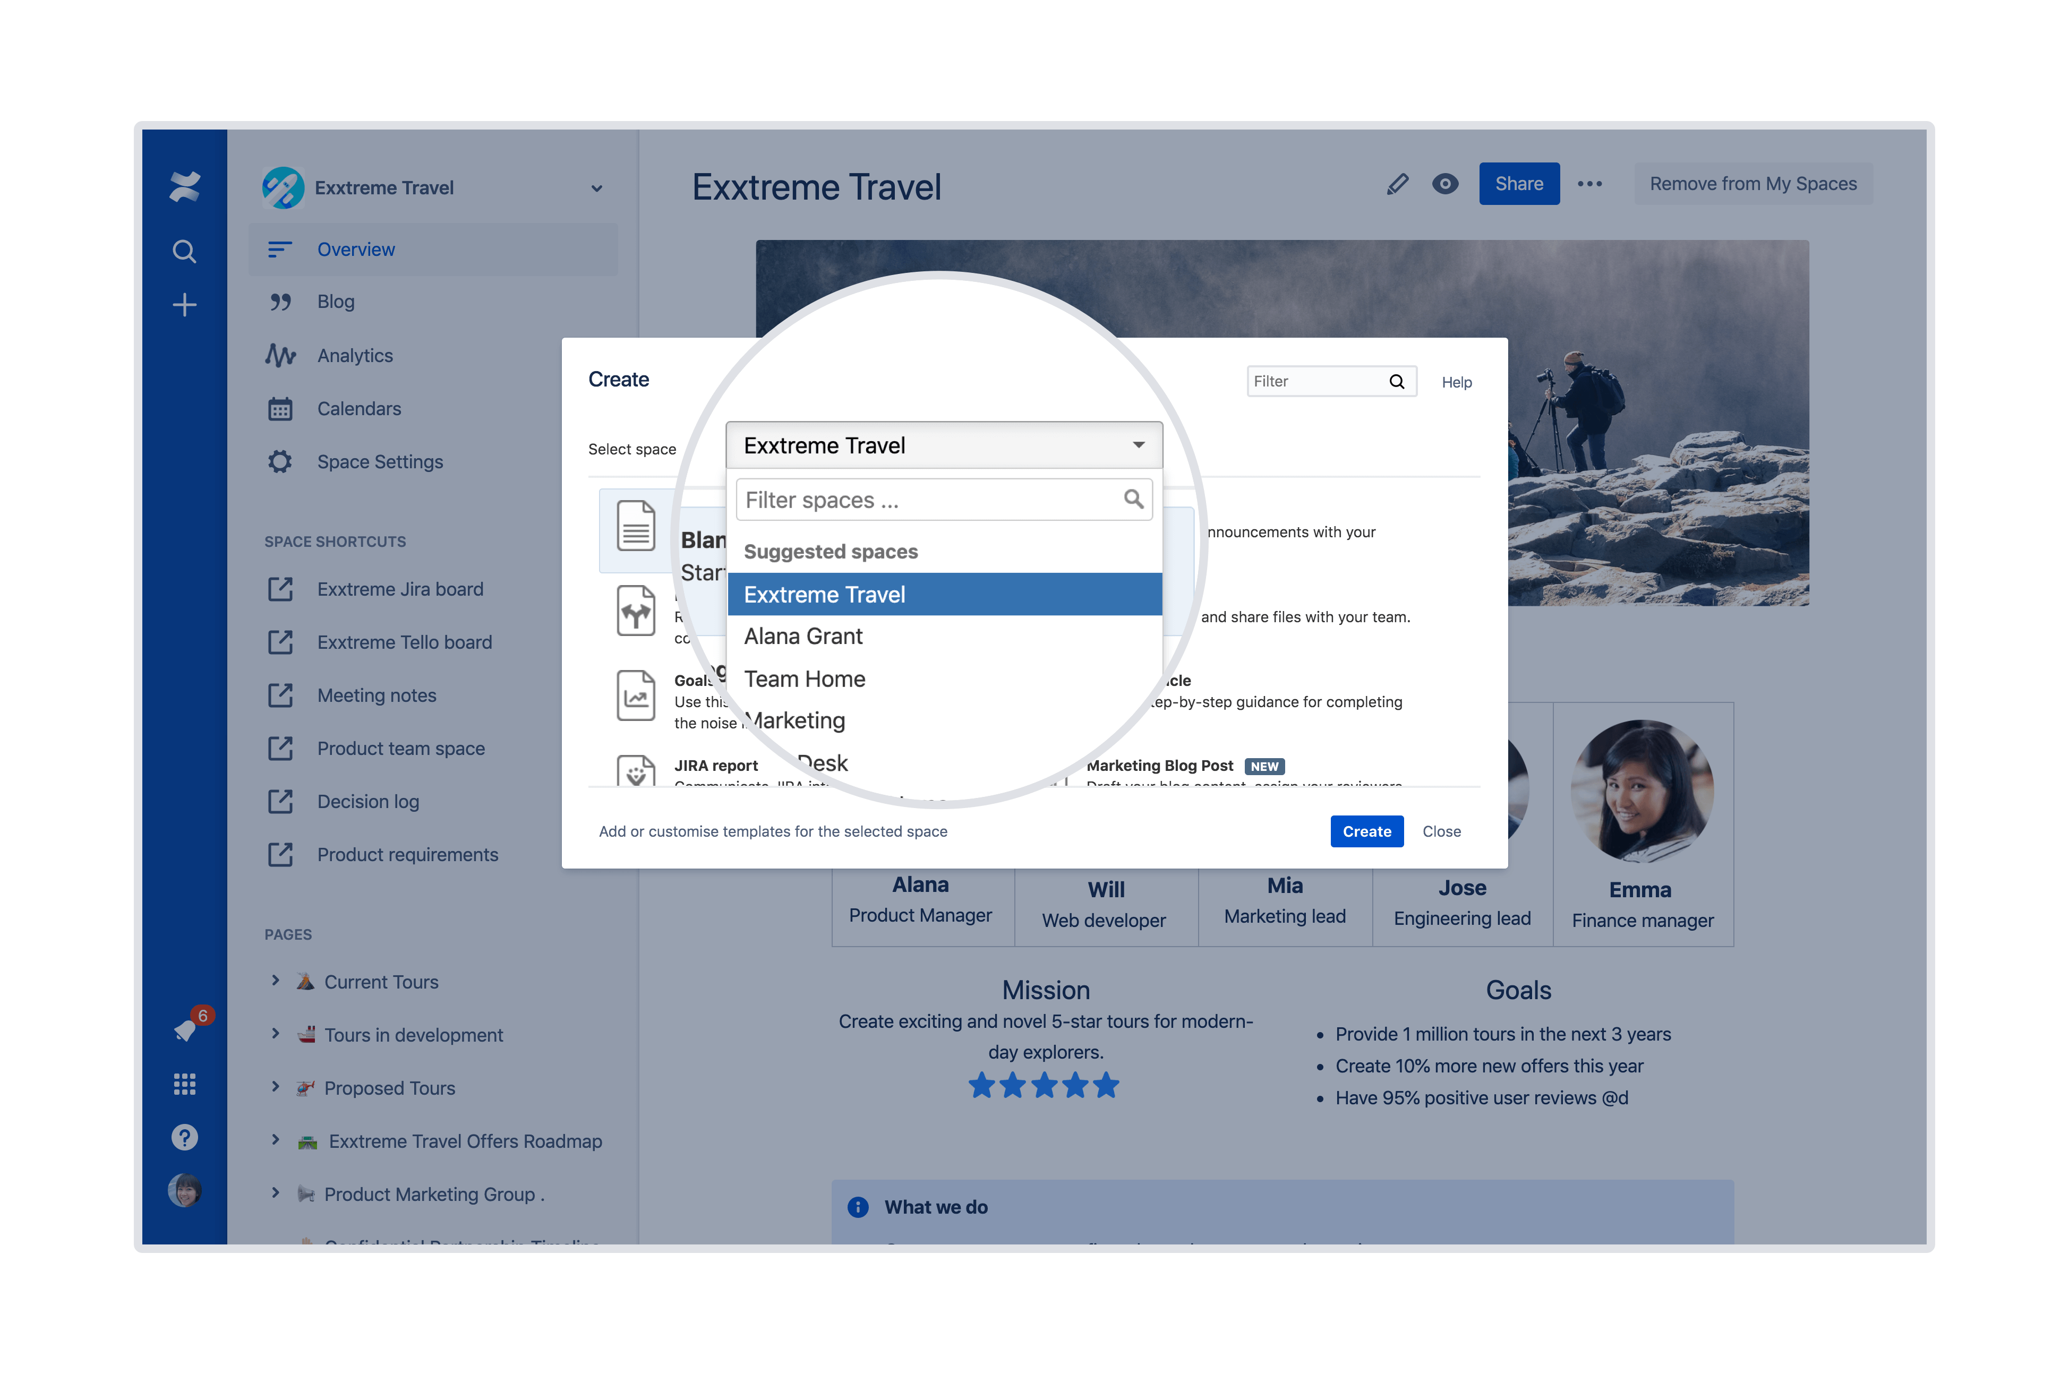Open search from left sidebar
Viewport: 2069px width, 1374px height.
point(184,252)
